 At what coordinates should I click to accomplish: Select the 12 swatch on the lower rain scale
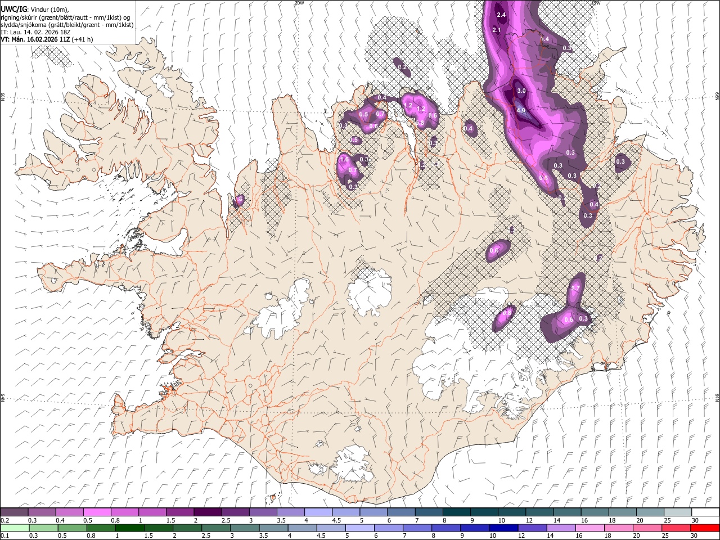tap(532, 528)
